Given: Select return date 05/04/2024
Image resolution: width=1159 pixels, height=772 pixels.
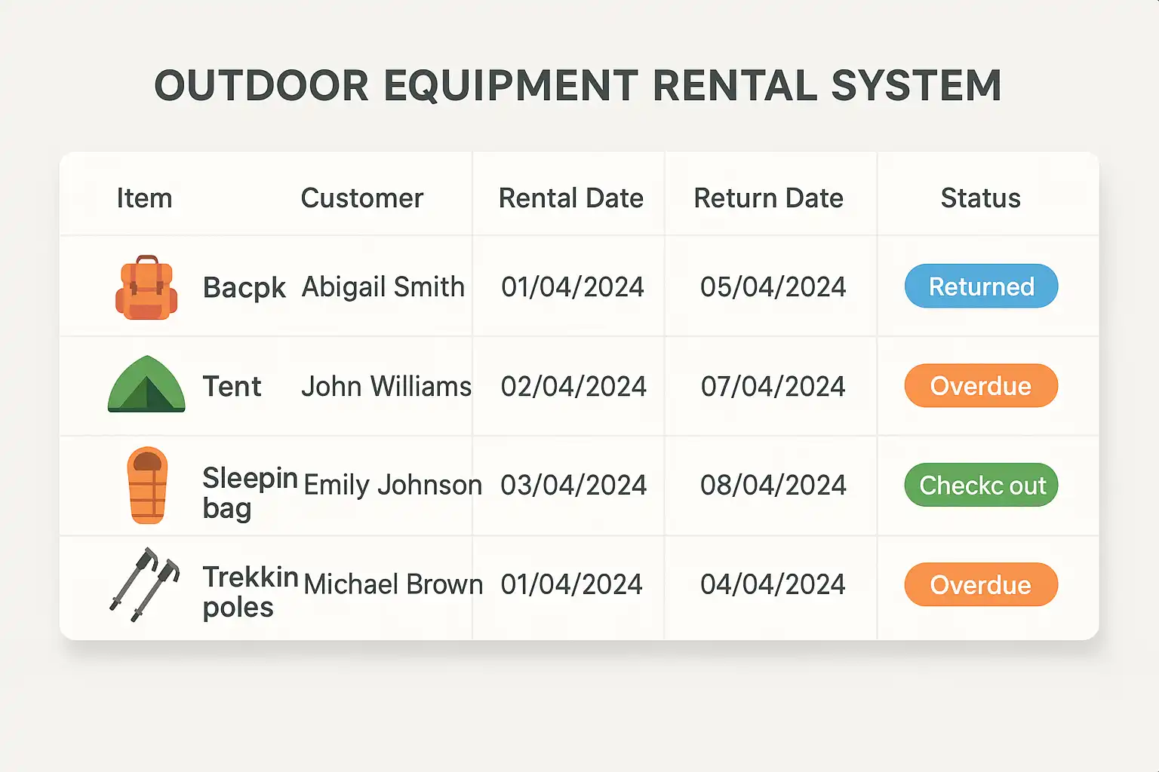Looking at the screenshot, I should tap(773, 287).
